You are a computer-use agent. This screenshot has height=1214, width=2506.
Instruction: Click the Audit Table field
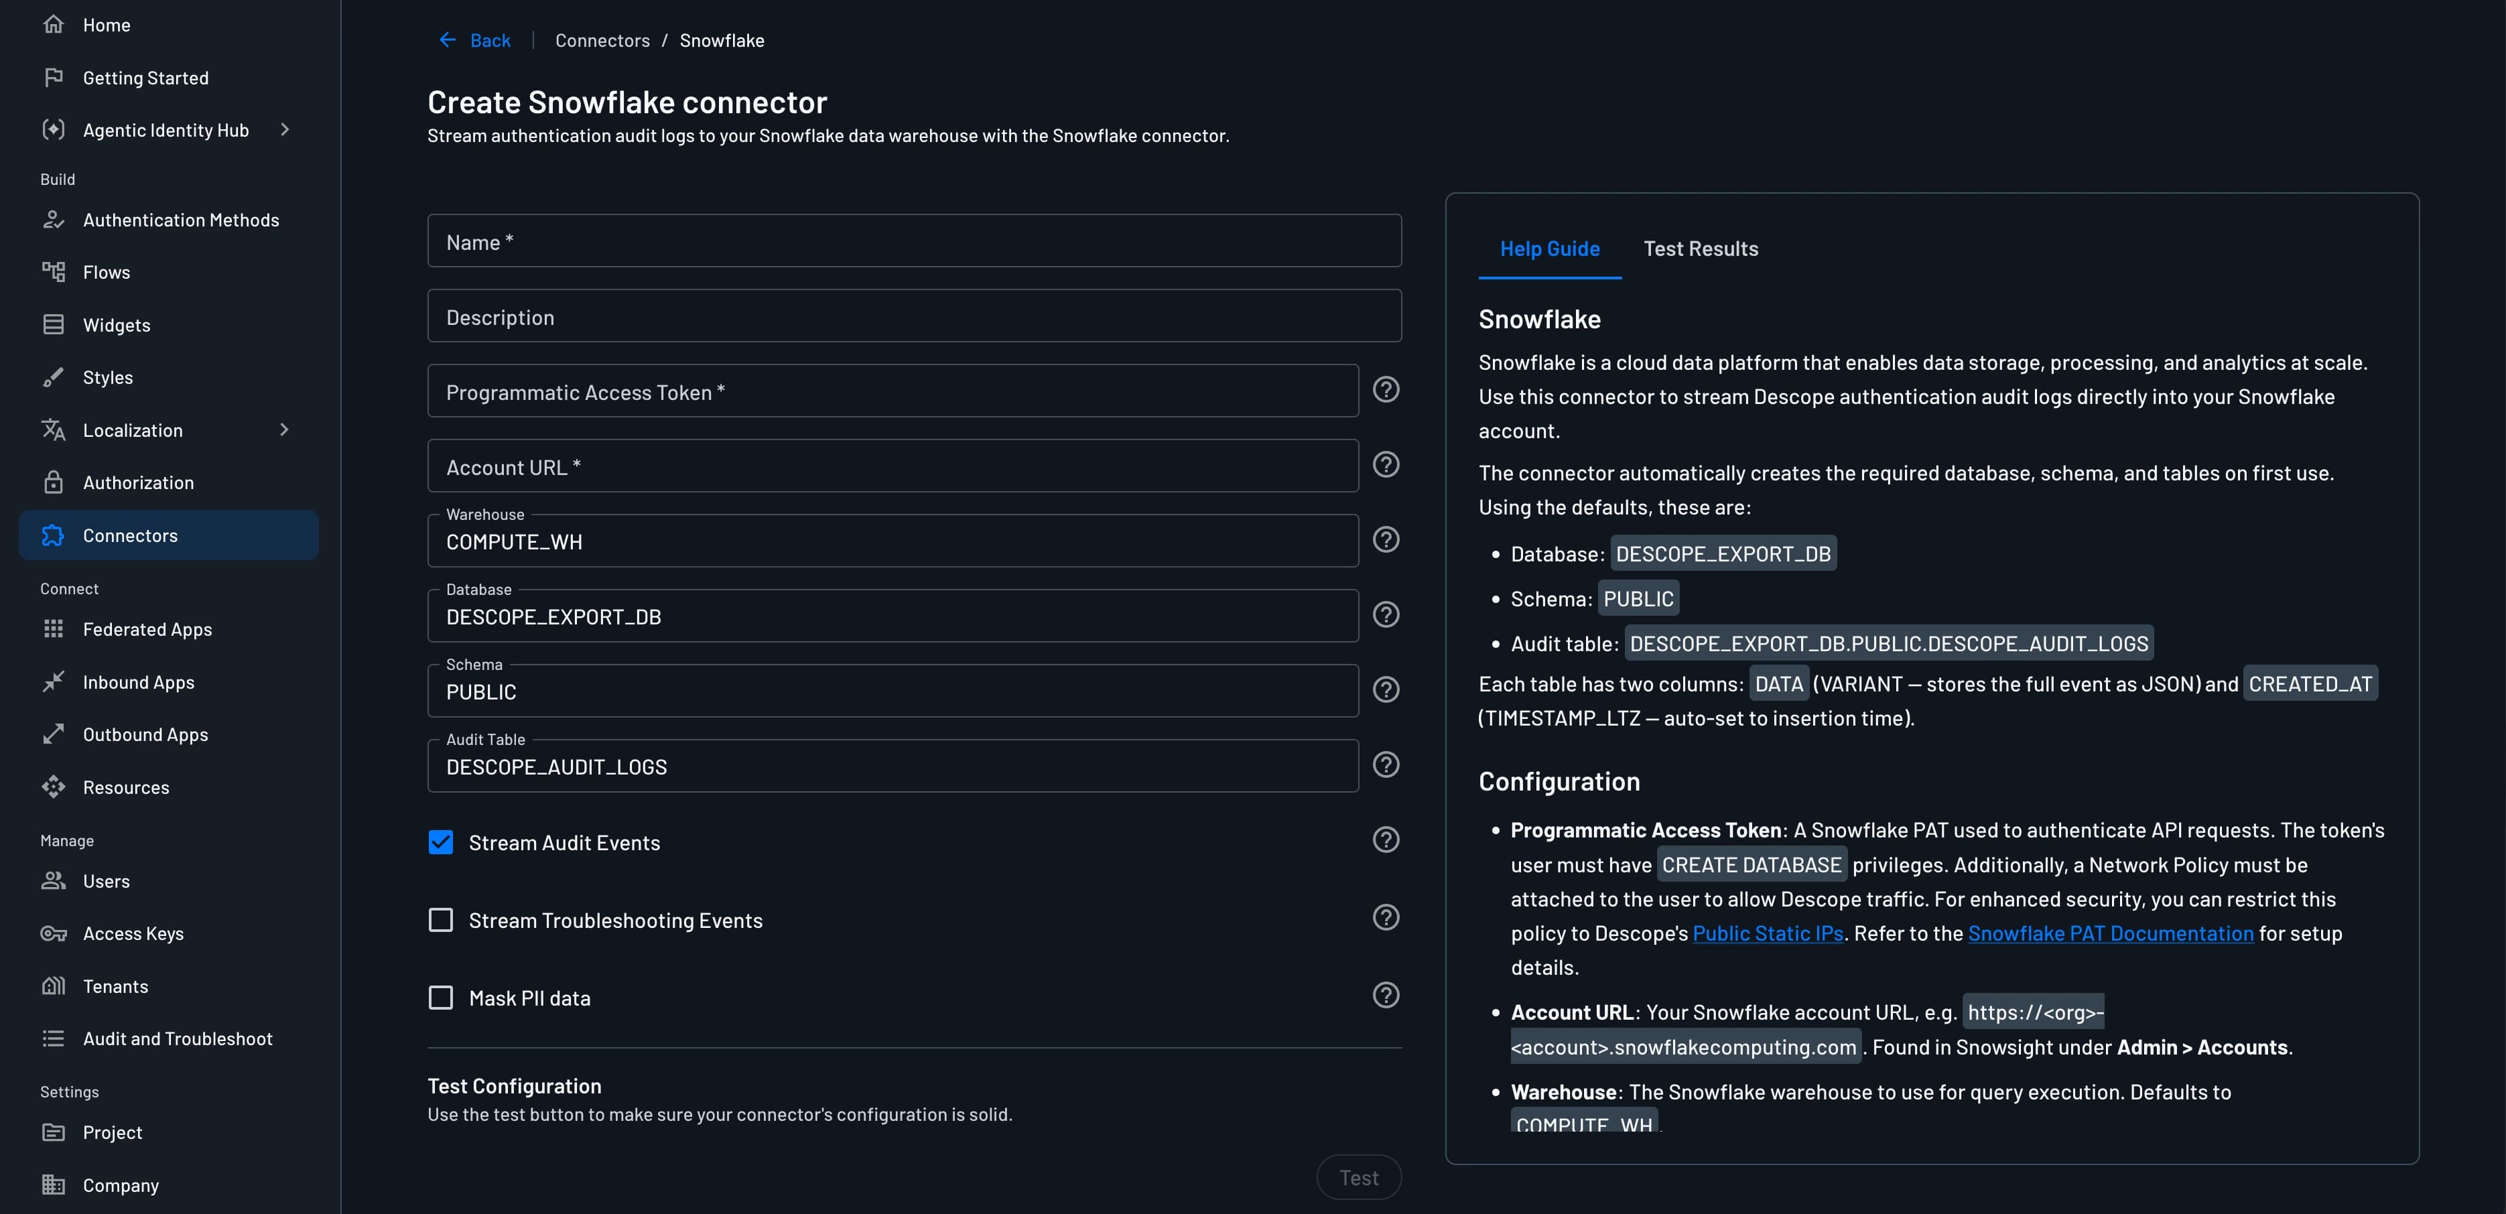coord(893,766)
